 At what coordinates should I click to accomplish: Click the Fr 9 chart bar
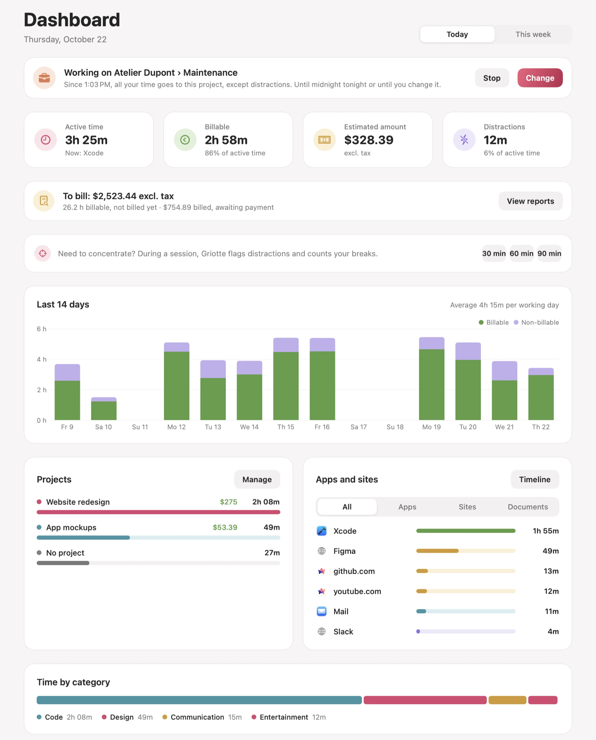(67, 392)
